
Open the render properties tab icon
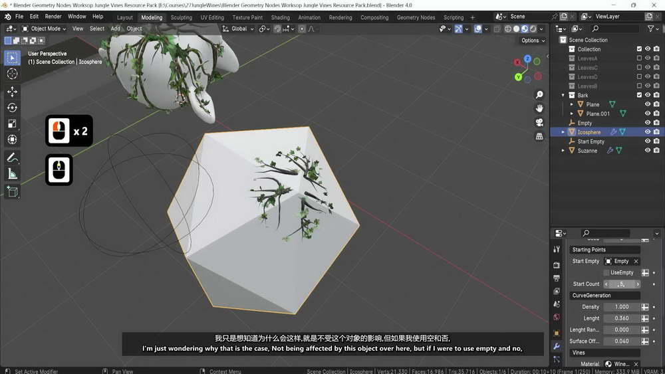[557, 264]
